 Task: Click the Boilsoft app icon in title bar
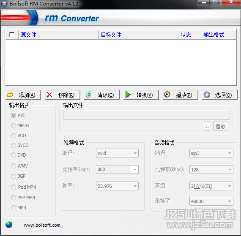pos(4,4)
